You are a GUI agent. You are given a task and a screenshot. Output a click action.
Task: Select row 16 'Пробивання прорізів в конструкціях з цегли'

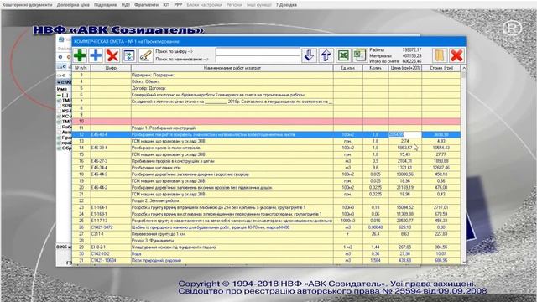click(266, 161)
